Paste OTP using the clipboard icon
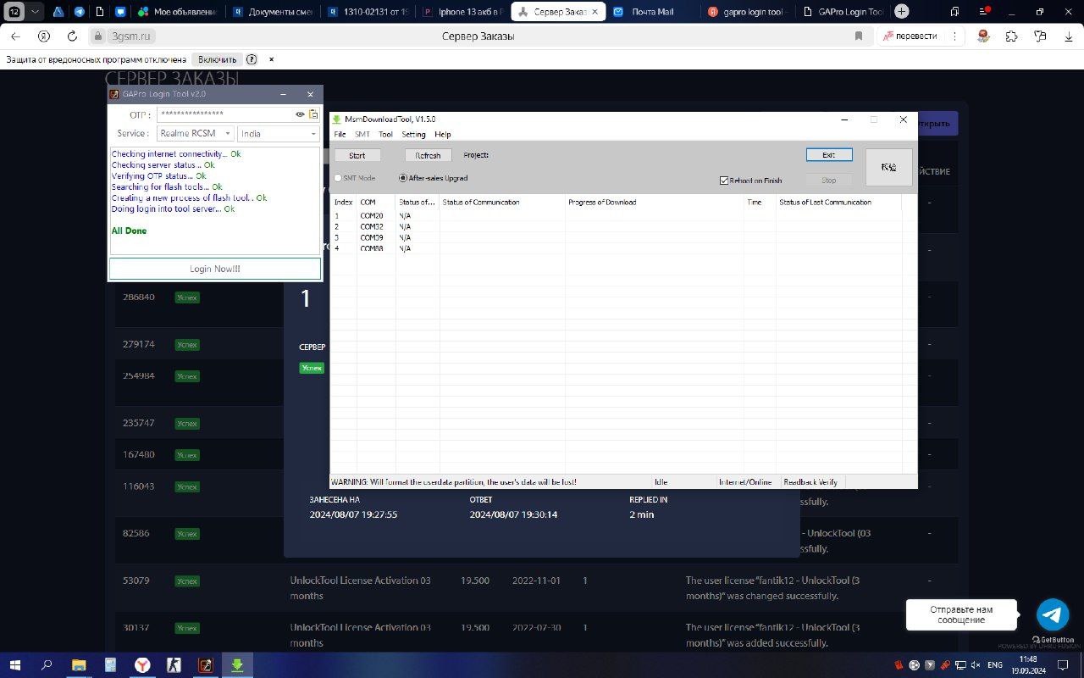Image resolution: width=1084 pixels, height=678 pixels. pos(313,114)
